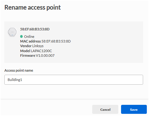Click the Model label
Viewport: 149px width, 116px height.
click(x=25, y=51)
